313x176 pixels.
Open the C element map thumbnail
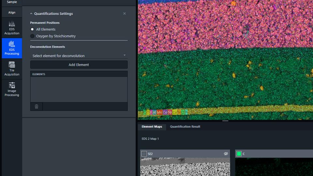(274, 167)
